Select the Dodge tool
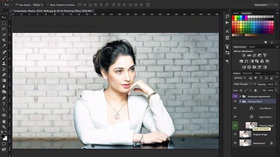 point(4,92)
